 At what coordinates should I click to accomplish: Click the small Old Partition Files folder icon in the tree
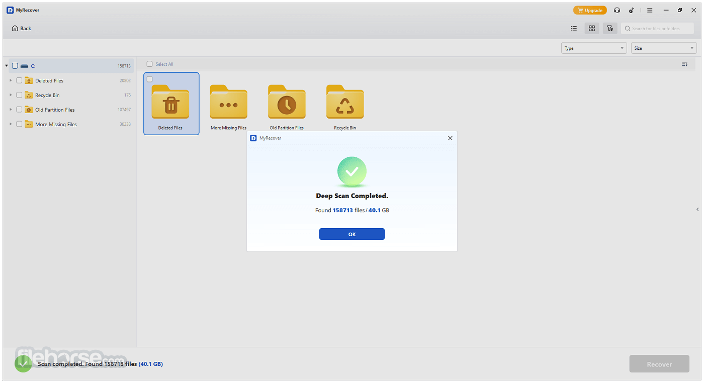coord(29,110)
